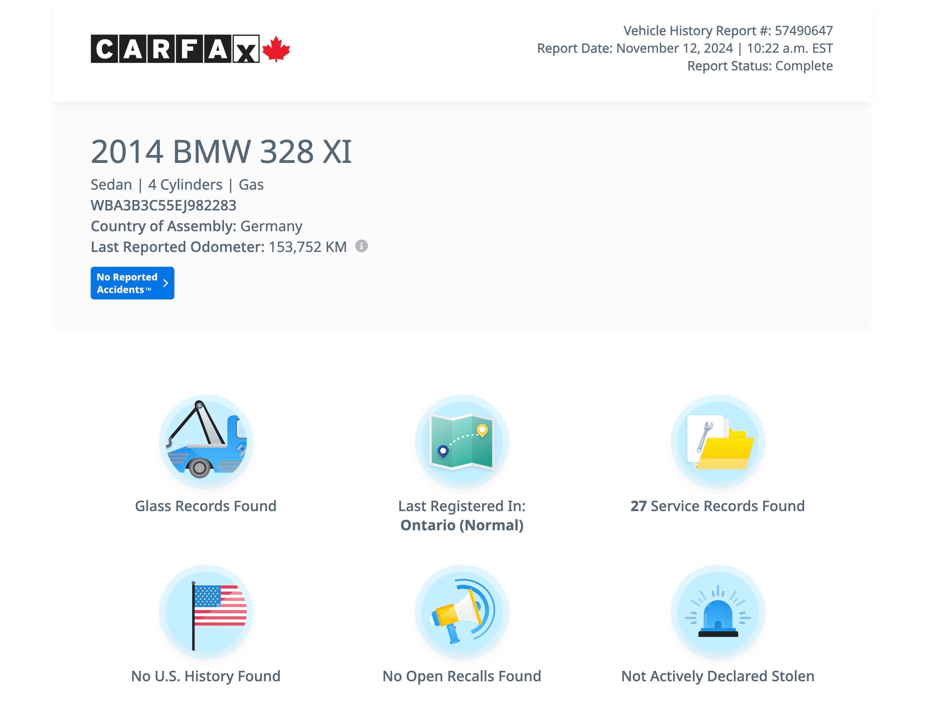Click Vehicle History Report #: 57490647

pos(728,30)
